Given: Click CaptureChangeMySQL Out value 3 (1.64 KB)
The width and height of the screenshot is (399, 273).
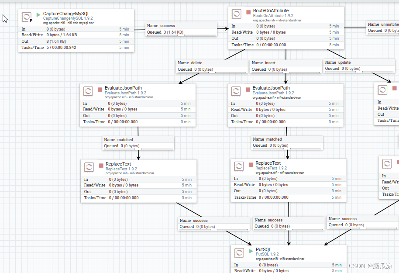Looking at the screenshot, I should pos(56,41).
